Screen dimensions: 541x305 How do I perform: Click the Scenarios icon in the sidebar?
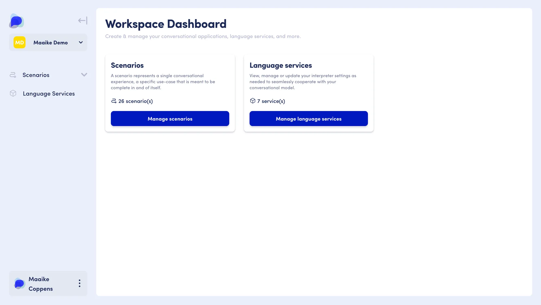(13, 75)
